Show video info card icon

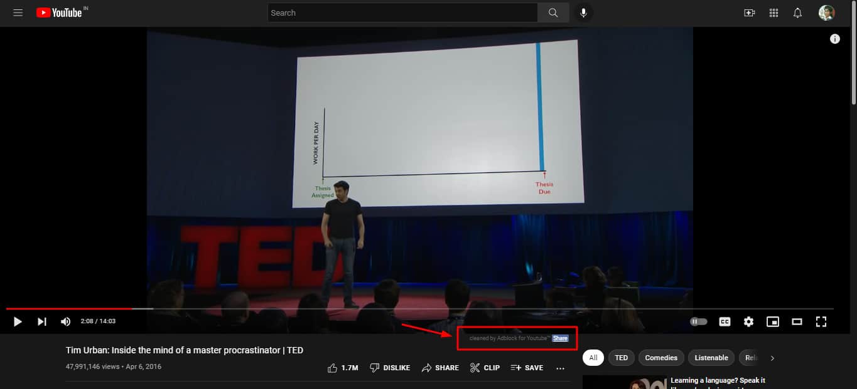coord(835,39)
